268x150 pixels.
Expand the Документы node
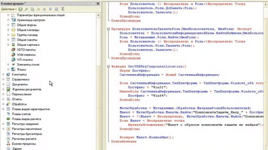pyautogui.click(x=3, y=84)
